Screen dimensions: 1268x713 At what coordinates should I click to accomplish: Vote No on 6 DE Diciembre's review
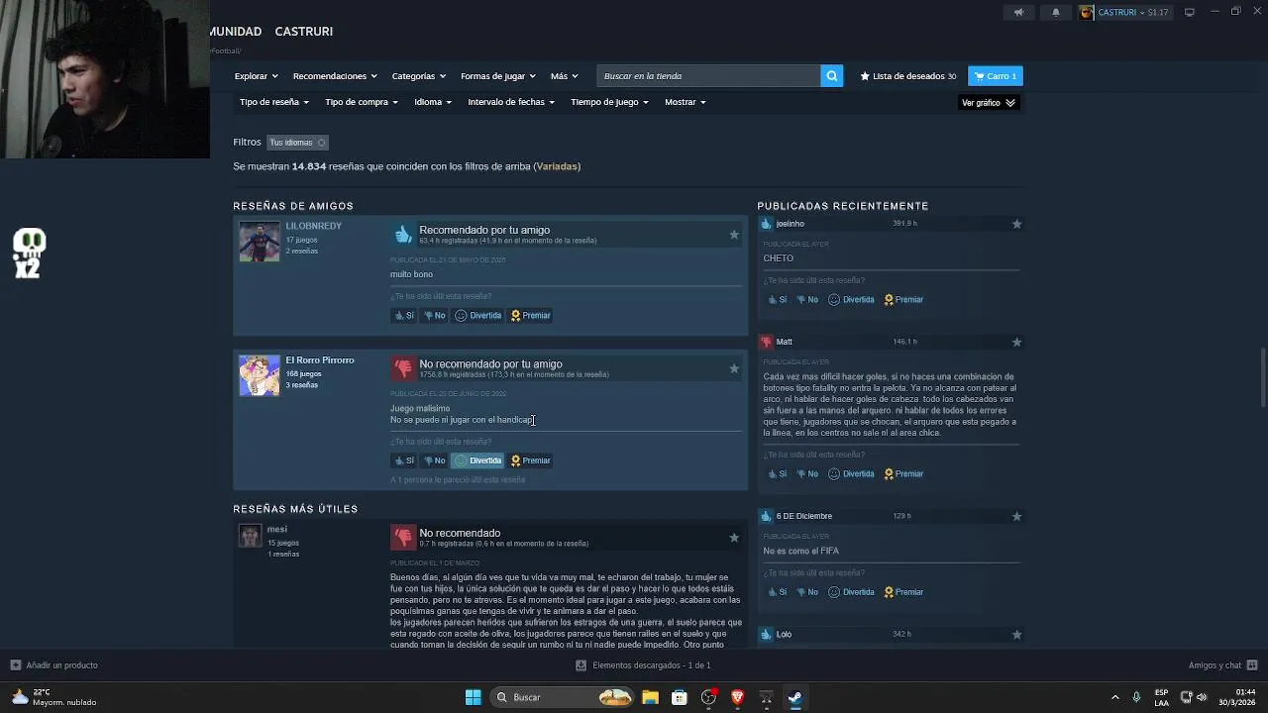807,592
